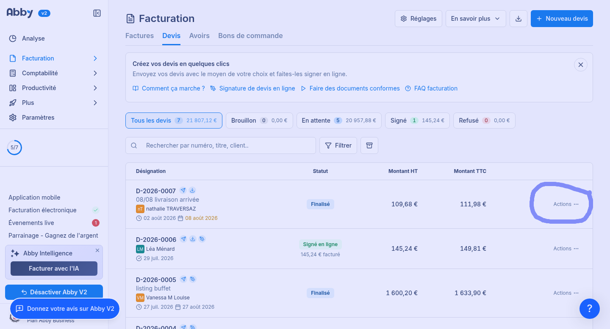Expand the Productivité sidebar chevron
The height and width of the screenshot is (329, 610).
[95, 88]
